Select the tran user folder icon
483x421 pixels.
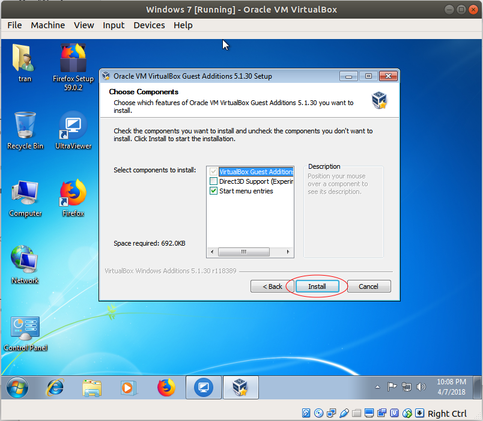point(25,63)
